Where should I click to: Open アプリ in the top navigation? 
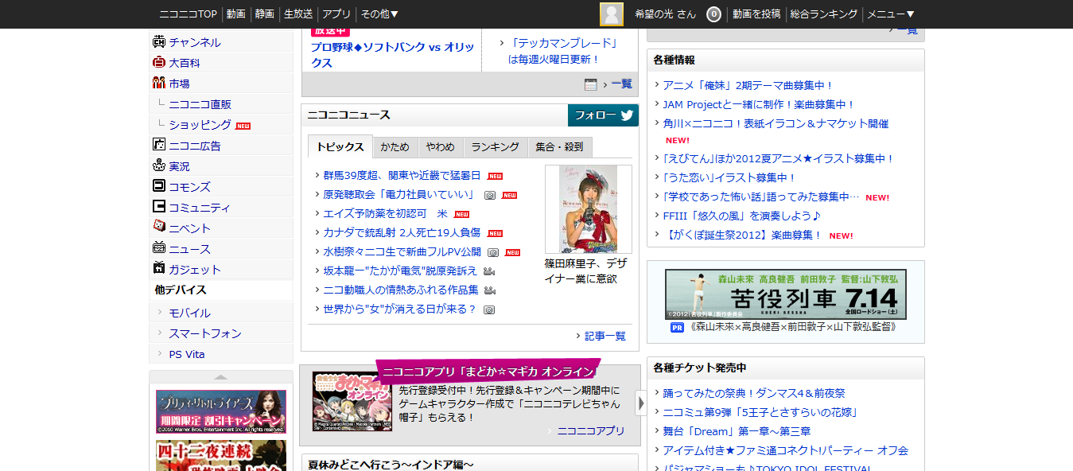pos(336,14)
